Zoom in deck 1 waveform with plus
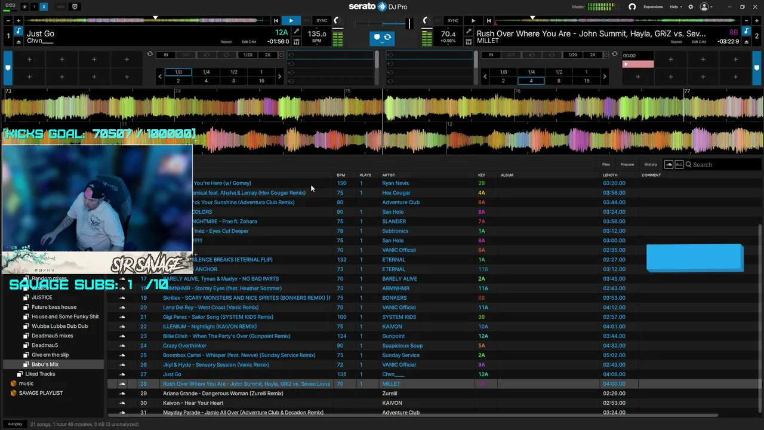The width and height of the screenshot is (764, 430). pyautogui.click(x=18, y=21)
